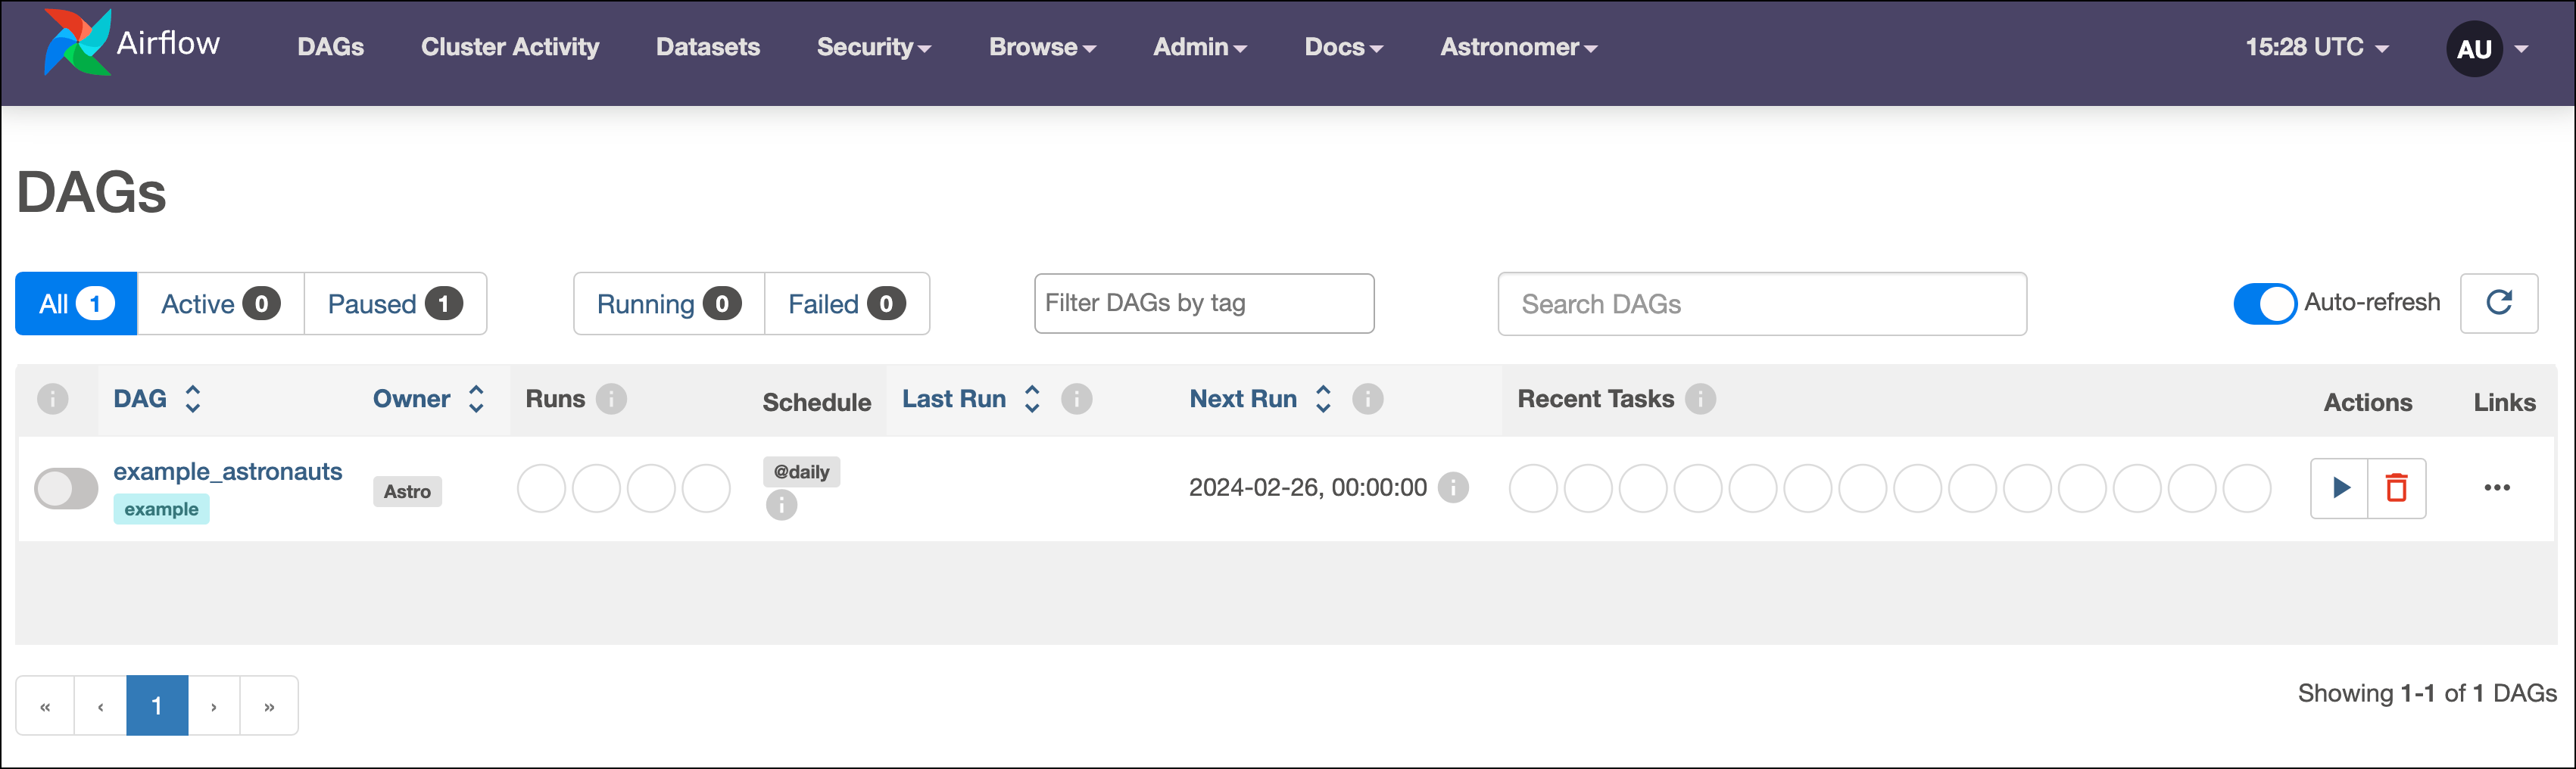Open the Admin dropdown menu
This screenshot has height=769, width=2576.
pos(1199,46)
